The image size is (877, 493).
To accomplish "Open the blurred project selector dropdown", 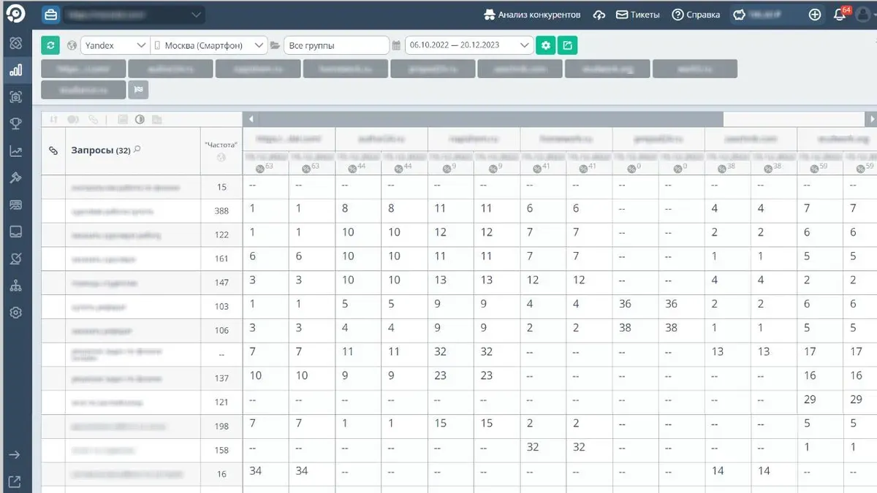I will tap(133, 15).
